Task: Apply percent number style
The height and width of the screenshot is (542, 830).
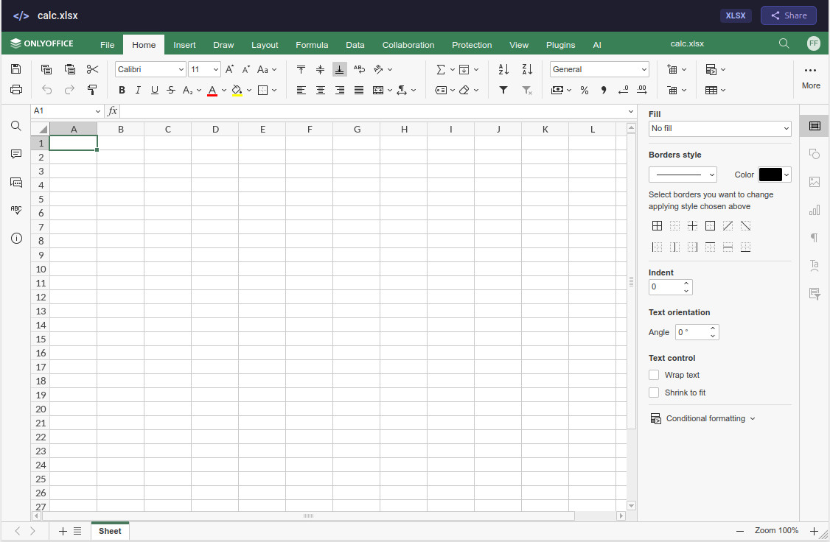Action: tap(585, 90)
